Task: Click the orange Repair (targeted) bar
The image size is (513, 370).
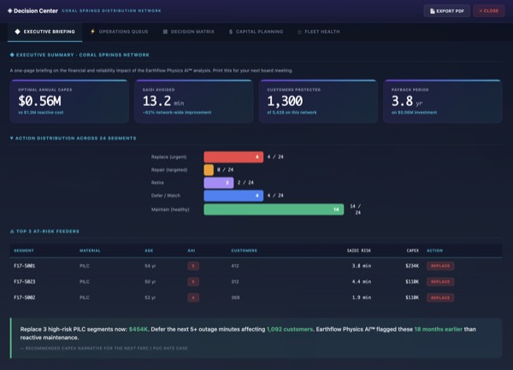Action: click(209, 170)
